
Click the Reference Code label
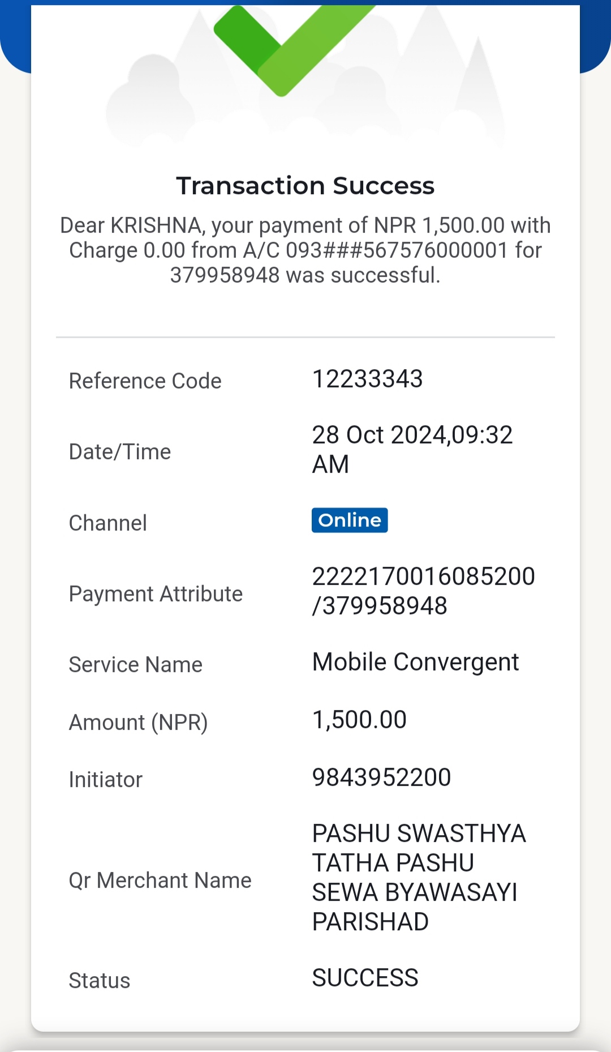click(145, 381)
